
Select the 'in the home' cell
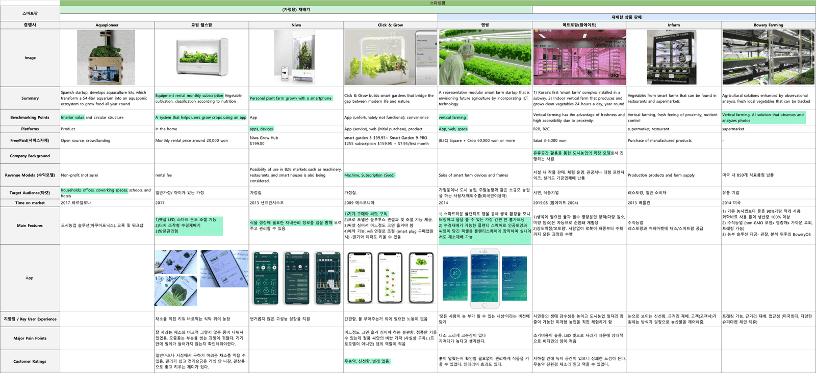point(201,129)
